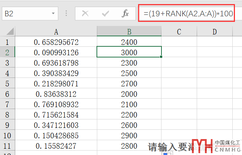The image size is (242, 155).
Task: Select row 5 header
Action: (x=7, y=83)
